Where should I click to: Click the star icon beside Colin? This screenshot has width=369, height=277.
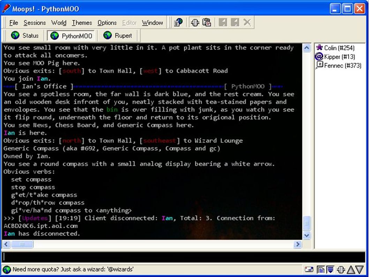(319, 48)
